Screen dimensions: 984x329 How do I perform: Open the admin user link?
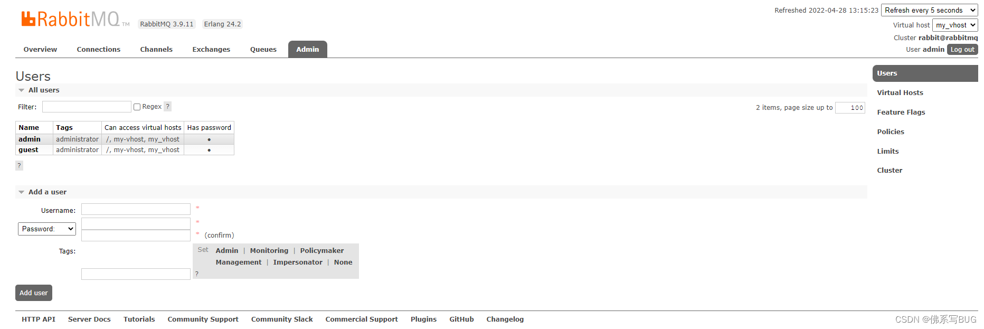(30, 139)
